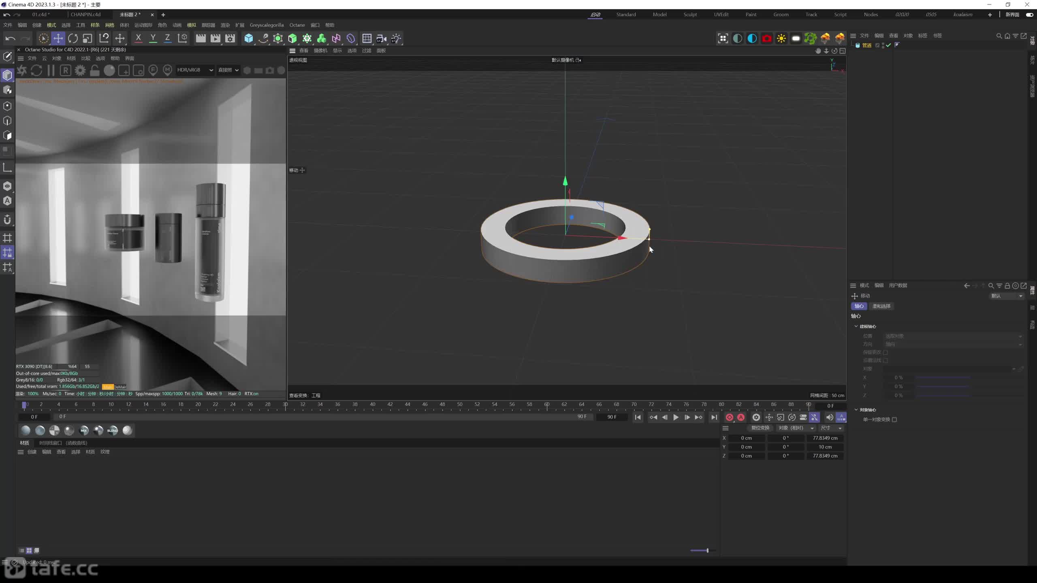This screenshot has height=583, width=1037.
Task: Open 直接照 render kernel dropdown
Action: pyautogui.click(x=228, y=70)
